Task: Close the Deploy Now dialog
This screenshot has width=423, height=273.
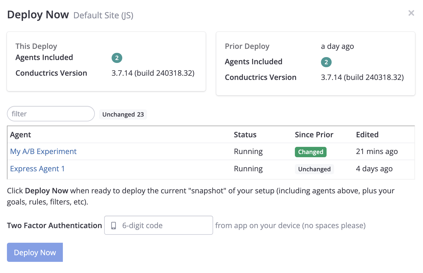Action: click(x=411, y=13)
